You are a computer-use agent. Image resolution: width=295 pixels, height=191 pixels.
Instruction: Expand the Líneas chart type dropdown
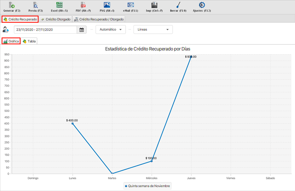click(153, 30)
